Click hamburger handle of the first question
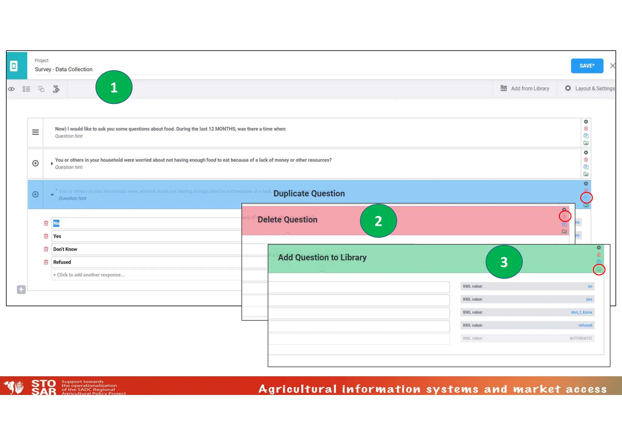The height and width of the screenshot is (440, 622). pyautogui.click(x=36, y=132)
